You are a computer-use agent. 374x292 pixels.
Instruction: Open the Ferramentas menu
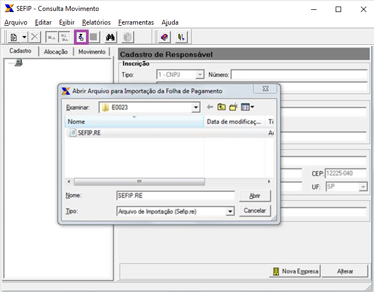point(136,22)
